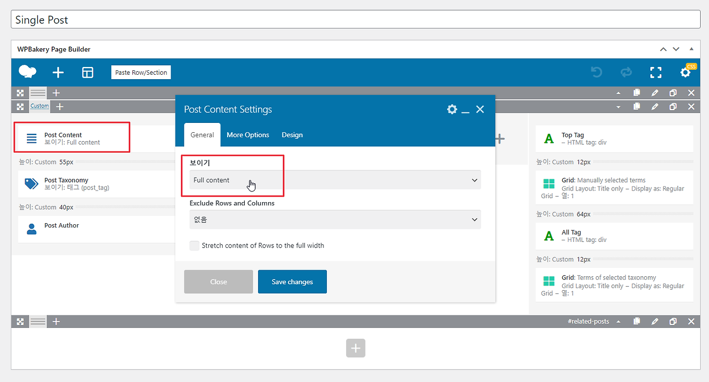Change column layout of #related-posts row
Viewport: 709px width, 382px height.
point(38,322)
